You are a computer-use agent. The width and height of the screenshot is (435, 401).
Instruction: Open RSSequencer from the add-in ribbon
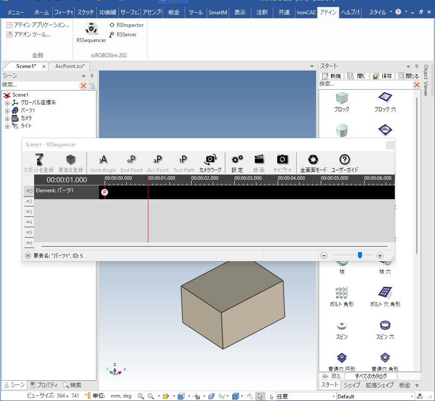tap(91, 29)
